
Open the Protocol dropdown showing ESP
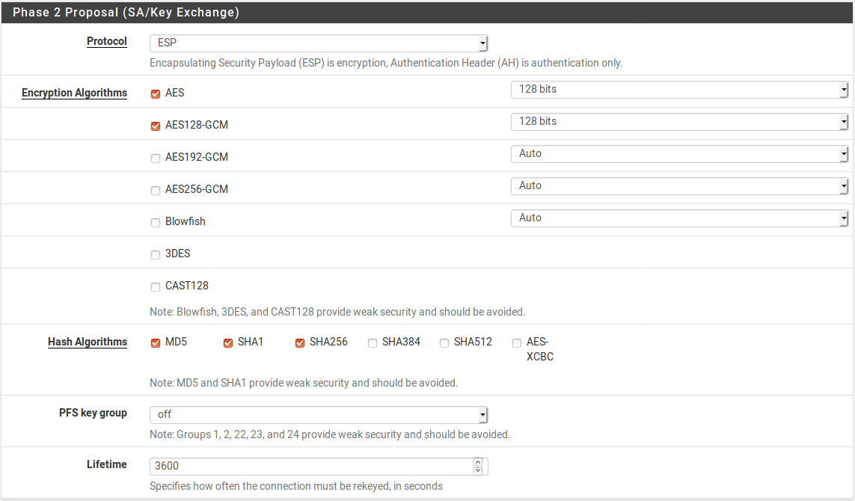pos(482,43)
